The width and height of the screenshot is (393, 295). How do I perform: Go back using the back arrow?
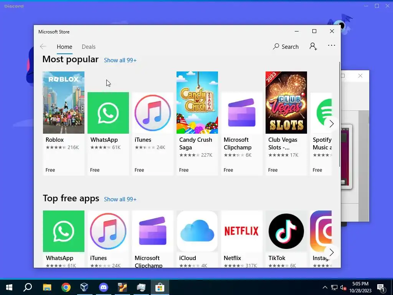[x=43, y=46]
